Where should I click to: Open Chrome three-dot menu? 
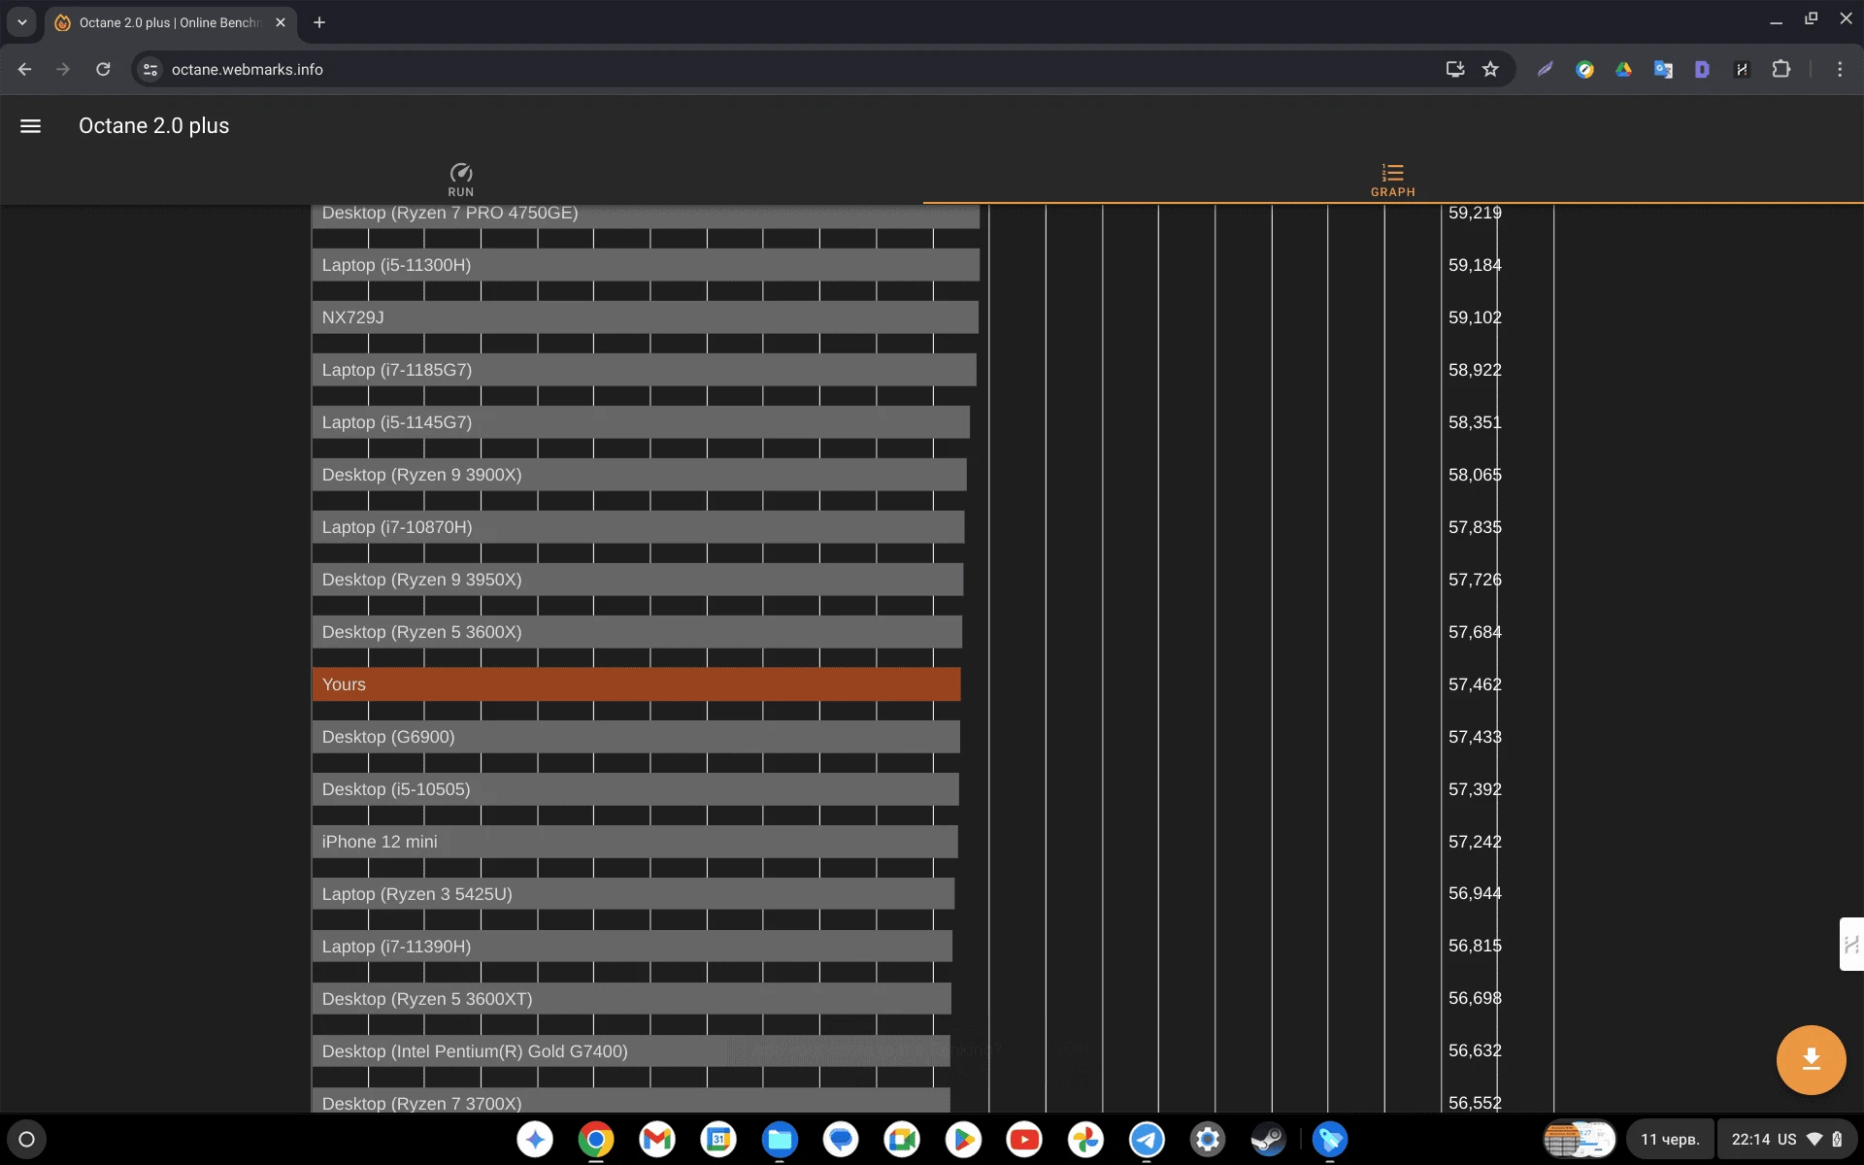click(1839, 69)
